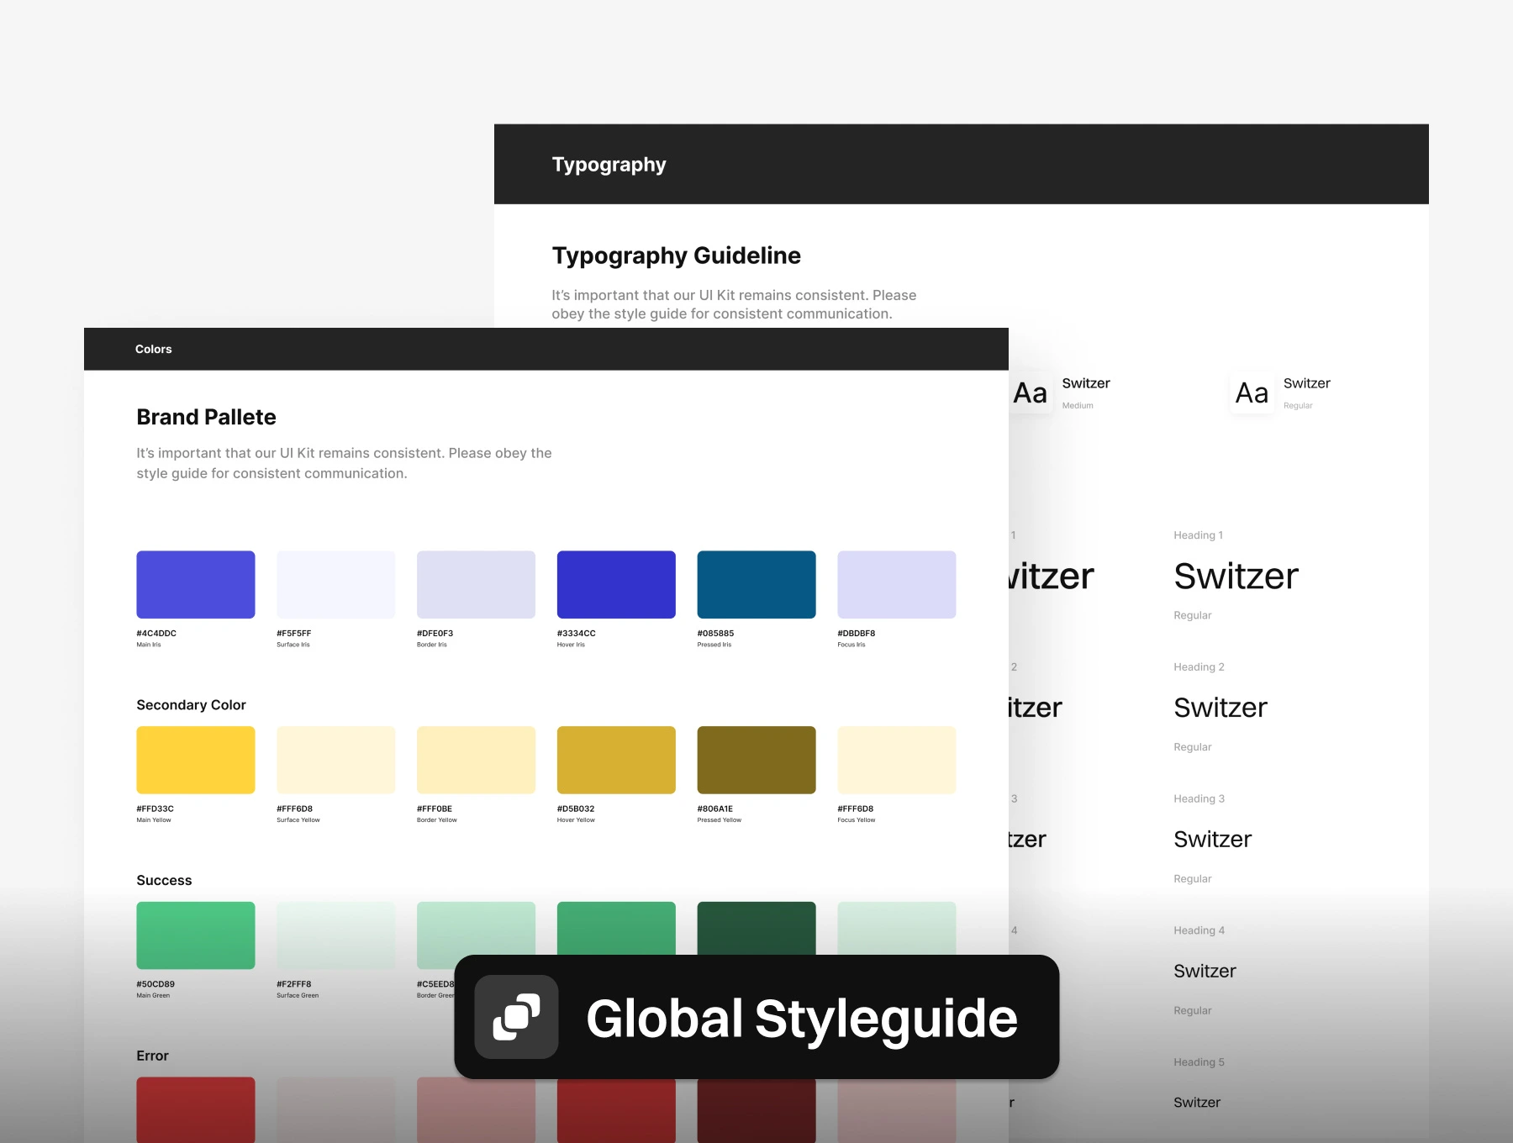
Task: Select the Heading 1 Switzer sample
Action: pyautogui.click(x=1236, y=577)
